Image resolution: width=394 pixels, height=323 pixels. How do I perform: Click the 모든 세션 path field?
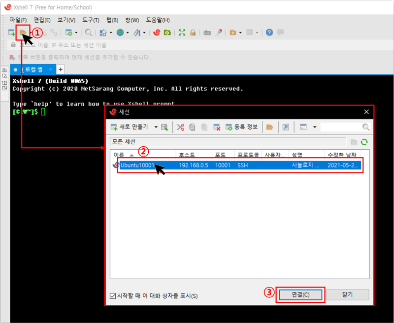coord(228,142)
